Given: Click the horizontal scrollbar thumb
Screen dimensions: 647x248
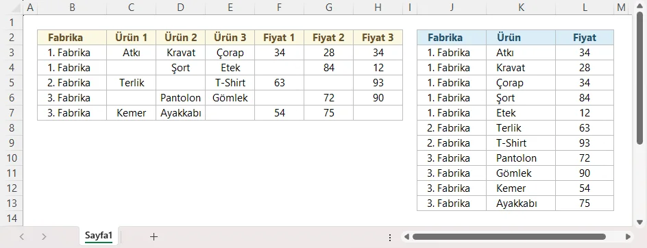Looking at the screenshot, I should (x=509, y=237).
